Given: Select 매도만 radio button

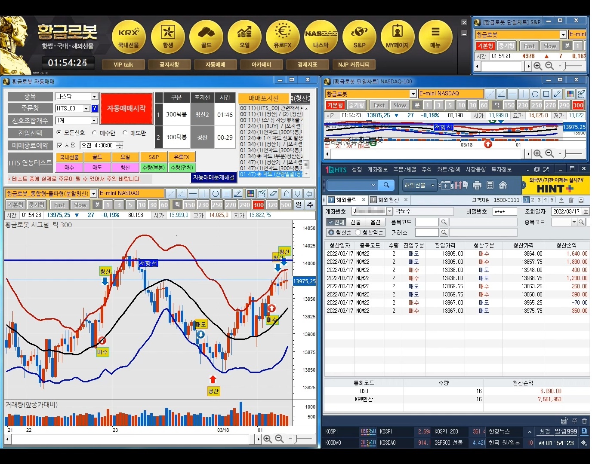Looking at the screenshot, I should pos(125,133).
